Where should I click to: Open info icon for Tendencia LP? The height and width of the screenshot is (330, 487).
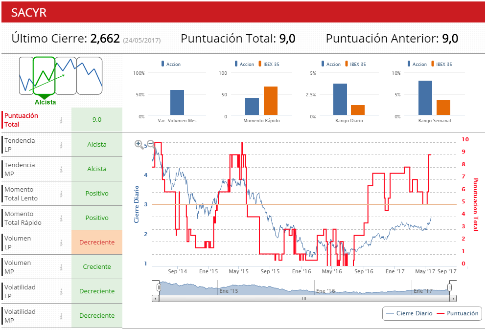(61, 145)
